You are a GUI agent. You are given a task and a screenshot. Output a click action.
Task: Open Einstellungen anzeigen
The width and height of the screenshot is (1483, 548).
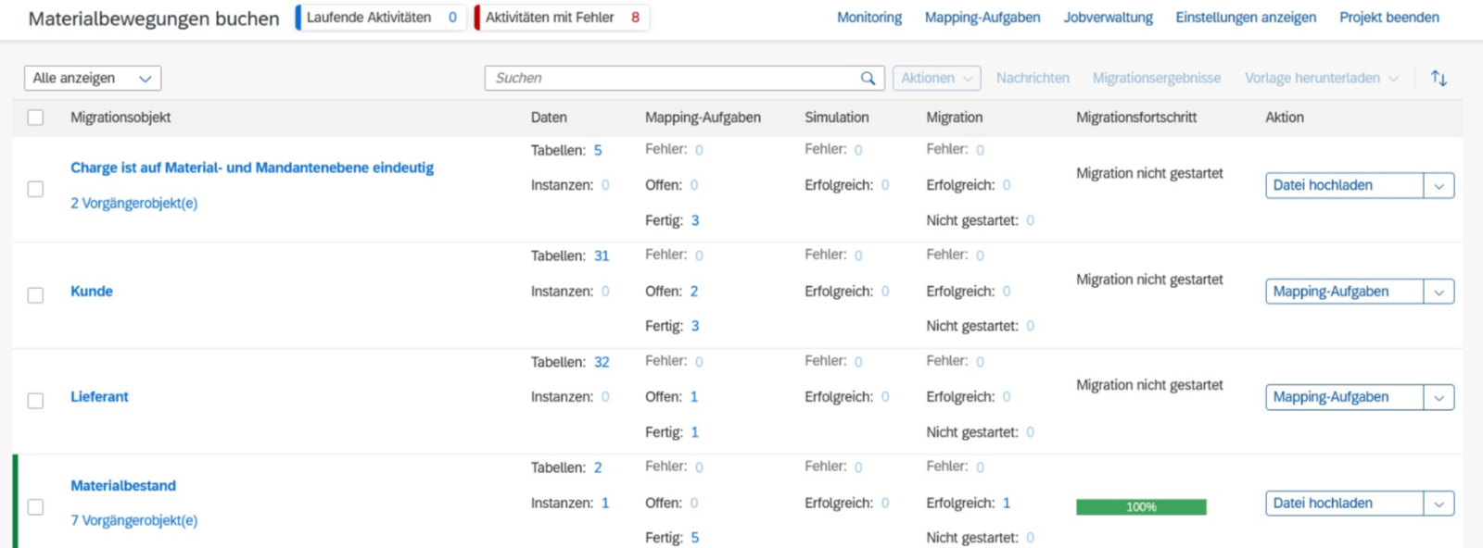pos(1246,18)
